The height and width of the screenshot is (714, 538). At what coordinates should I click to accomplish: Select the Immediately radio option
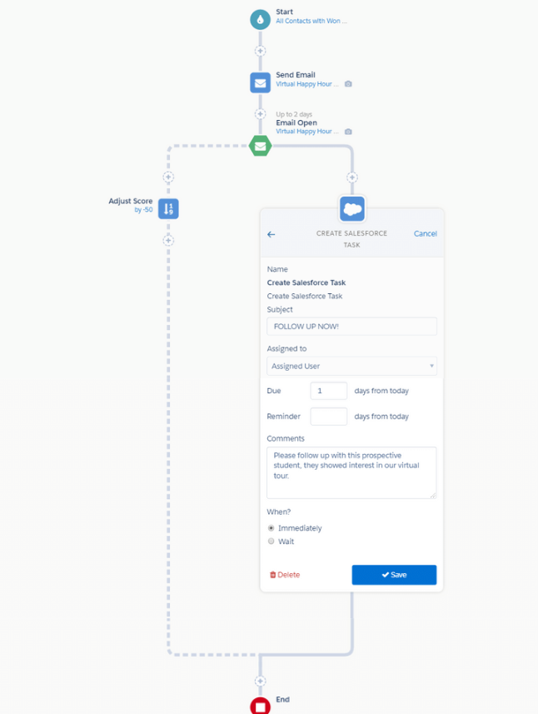tap(271, 527)
